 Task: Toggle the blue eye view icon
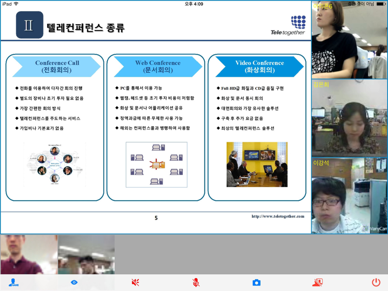(x=74, y=282)
